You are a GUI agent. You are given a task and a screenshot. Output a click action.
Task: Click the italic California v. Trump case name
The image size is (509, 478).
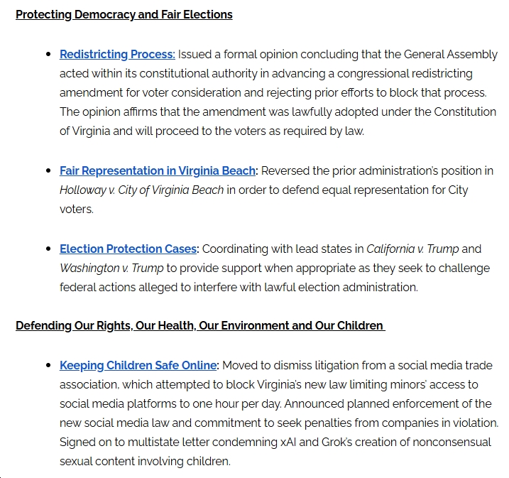coord(412,249)
